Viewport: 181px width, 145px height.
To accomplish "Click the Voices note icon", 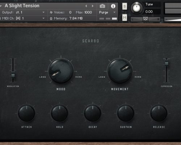I will coord(51,12).
